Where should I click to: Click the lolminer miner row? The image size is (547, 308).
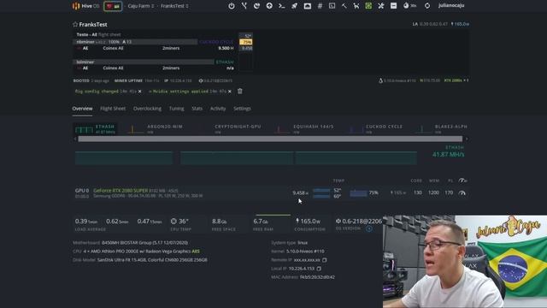pyautogui.click(x=154, y=62)
